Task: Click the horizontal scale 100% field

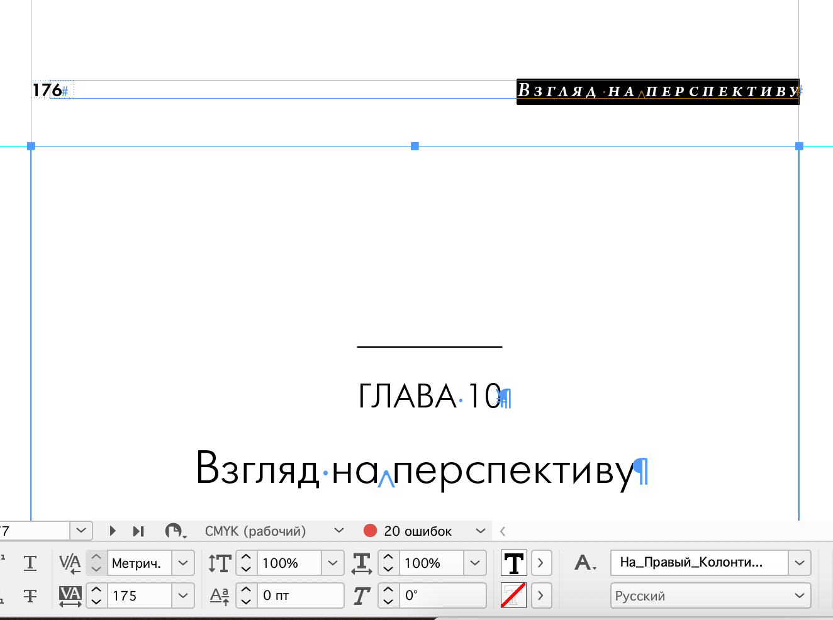Action: [431, 563]
